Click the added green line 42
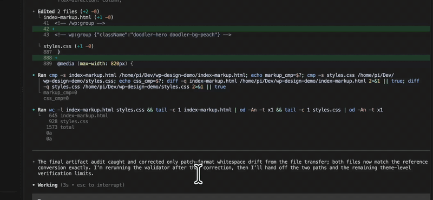The width and height of the screenshot is (433, 200). [x=231, y=29]
